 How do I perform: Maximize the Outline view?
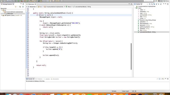pyautogui.click(x=168, y=4)
